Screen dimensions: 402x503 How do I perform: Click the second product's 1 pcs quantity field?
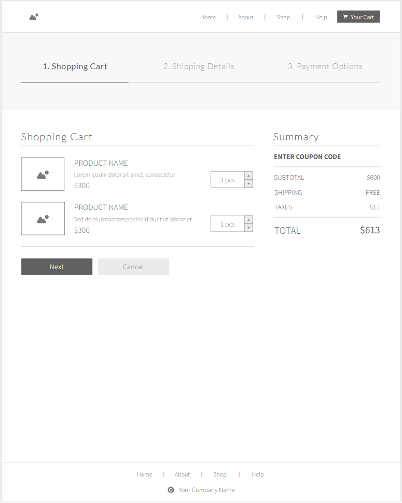(227, 224)
